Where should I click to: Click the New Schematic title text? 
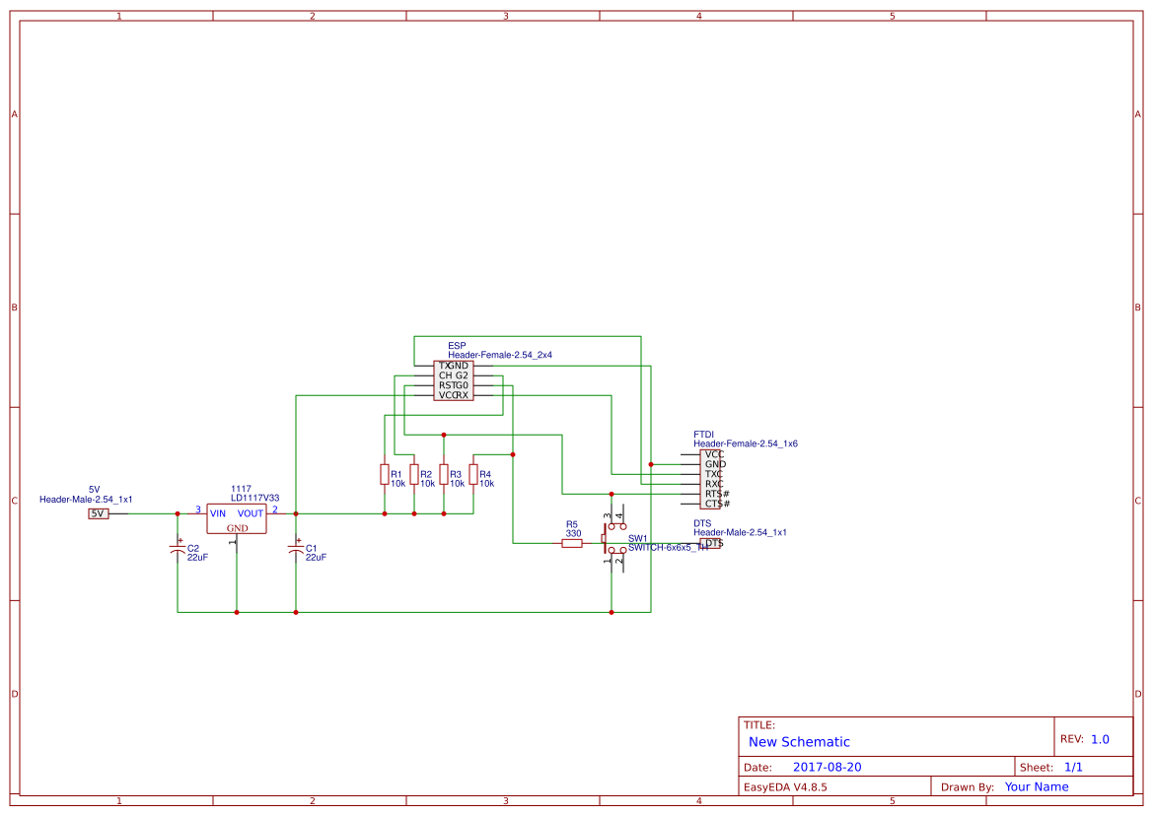click(797, 741)
